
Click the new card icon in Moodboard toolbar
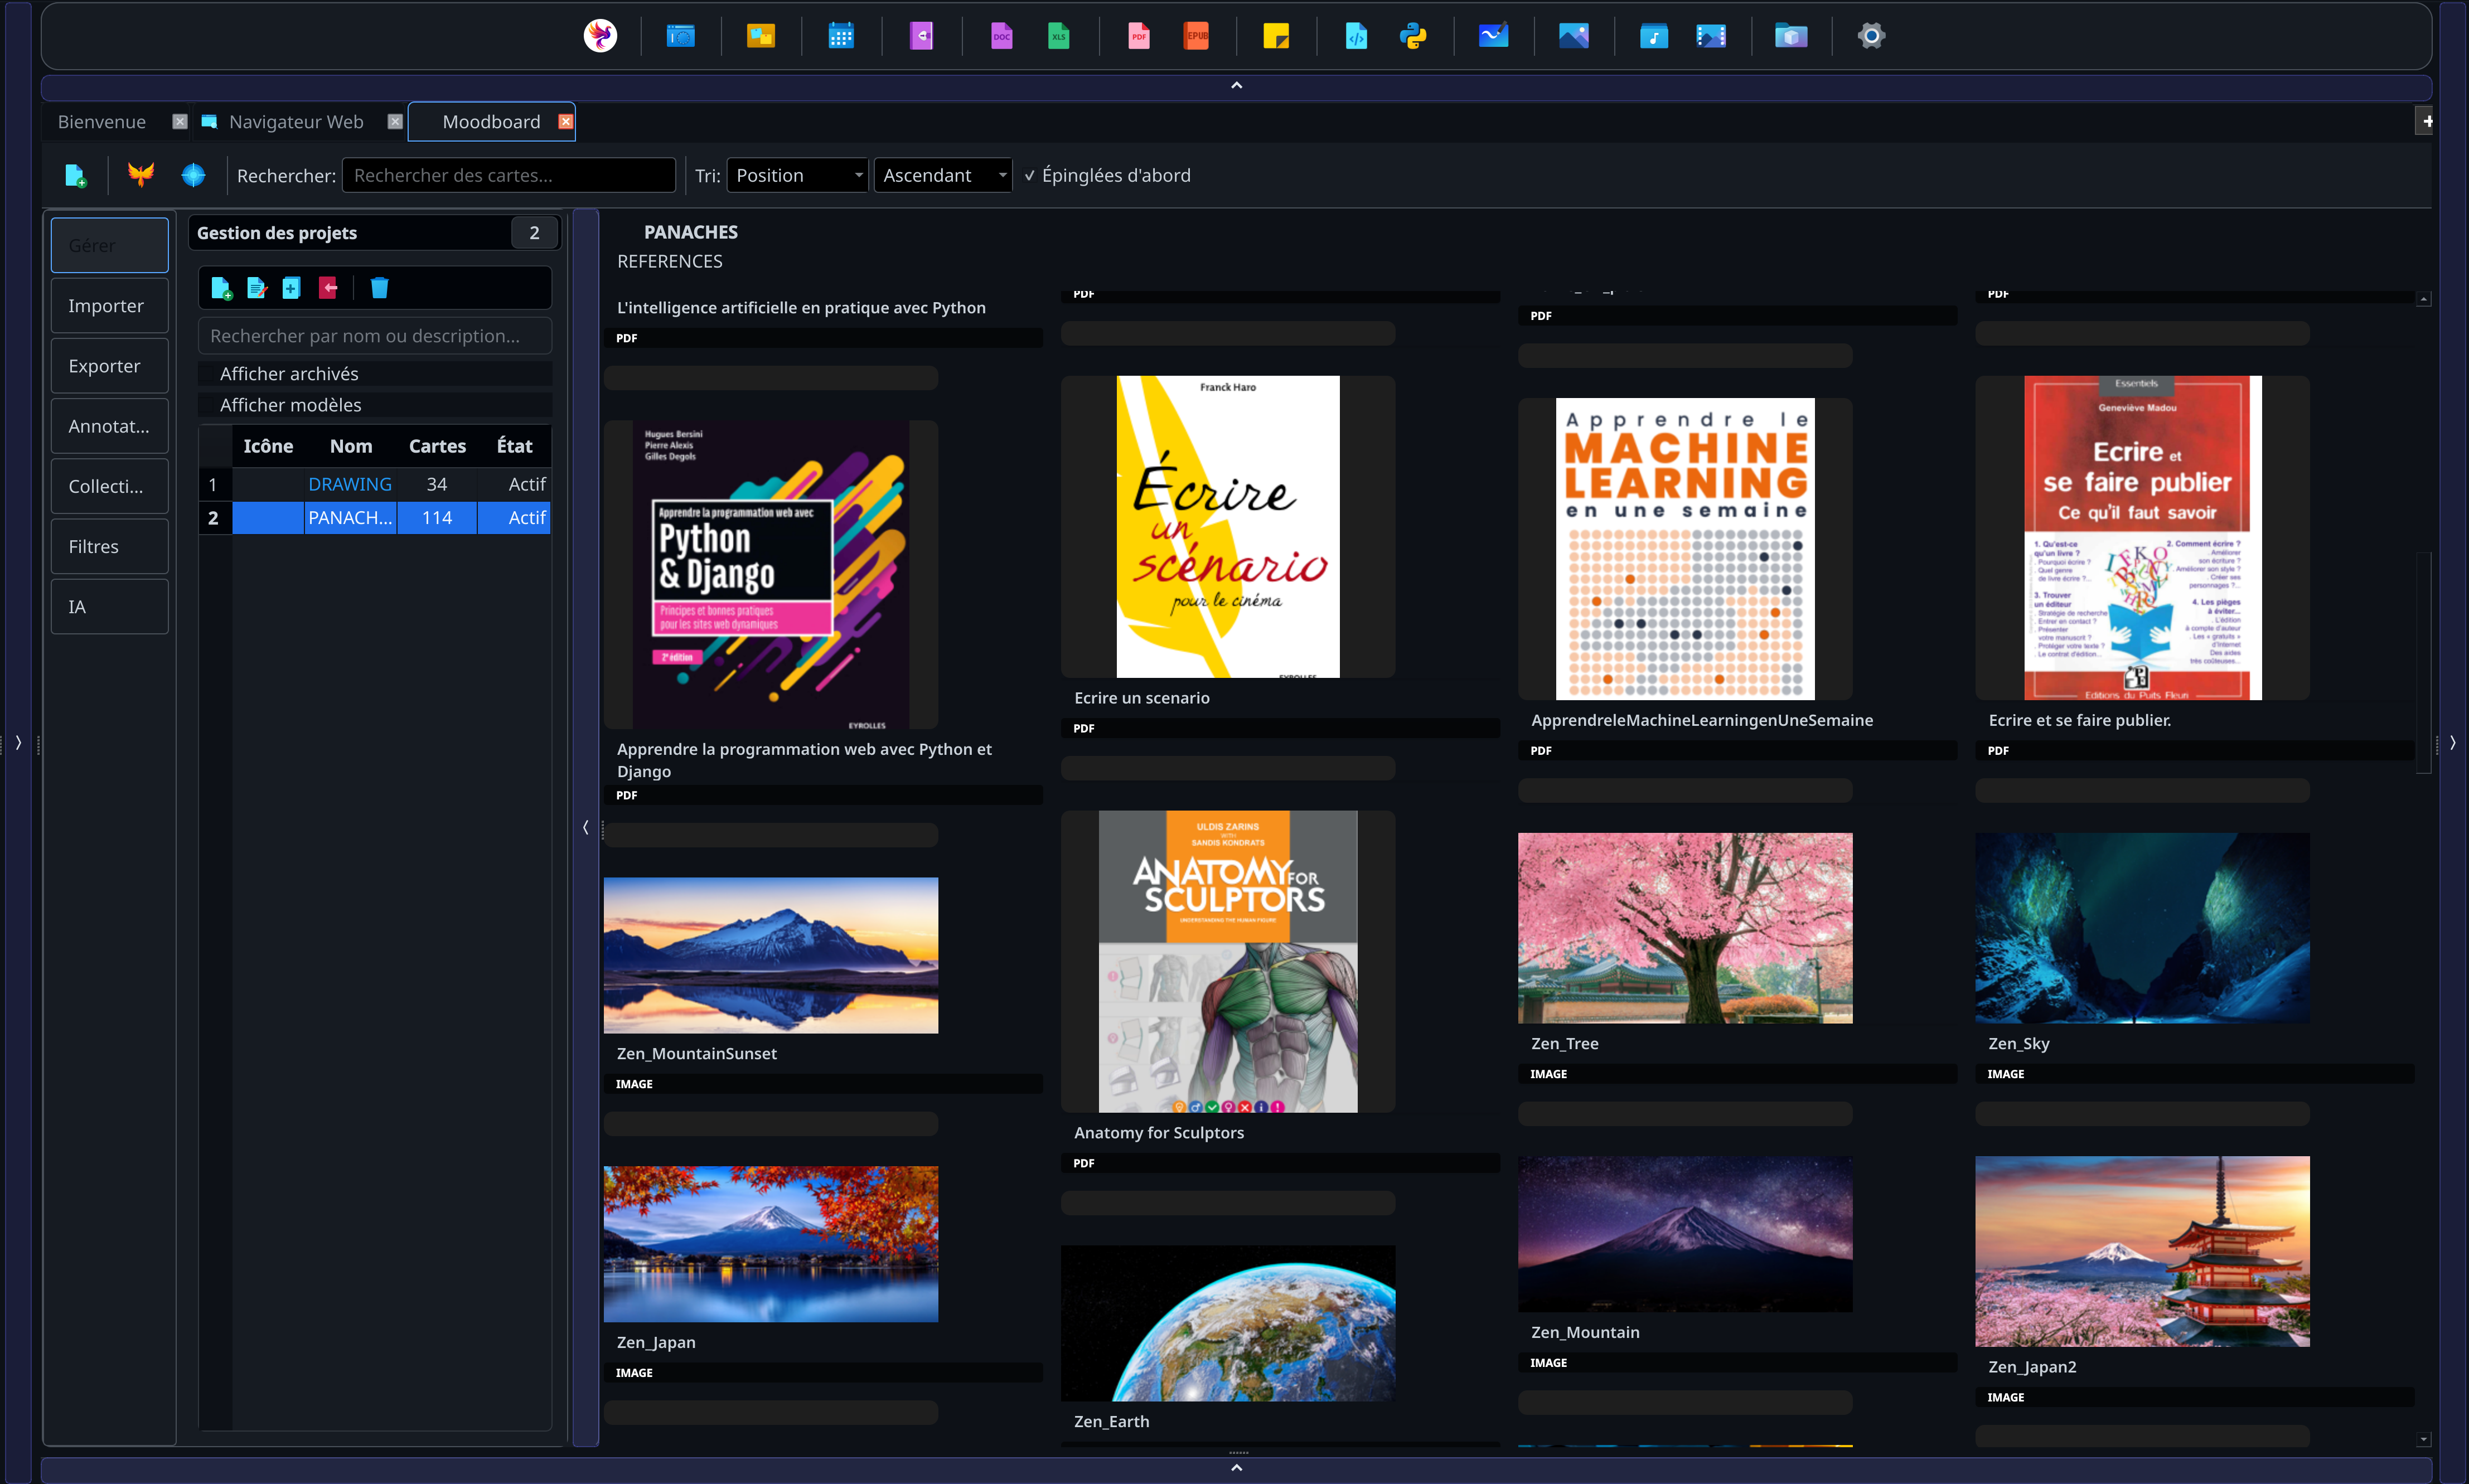click(75, 175)
